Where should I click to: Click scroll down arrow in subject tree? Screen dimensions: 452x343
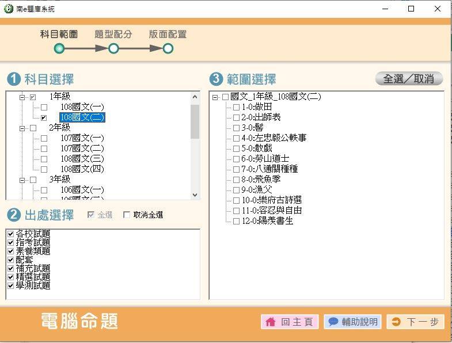[195, 195]
